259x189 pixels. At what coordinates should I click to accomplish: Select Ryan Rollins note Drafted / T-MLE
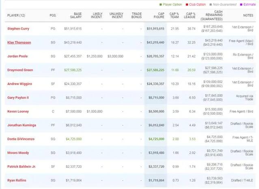tap(242, 180)
